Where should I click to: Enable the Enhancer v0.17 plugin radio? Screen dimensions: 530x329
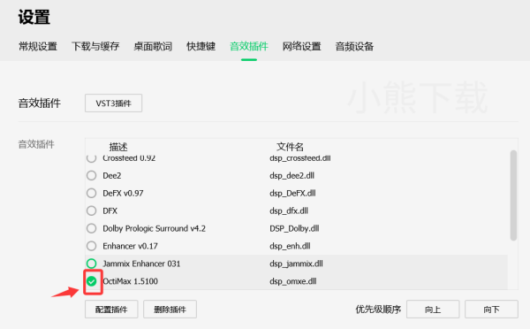pos(91,246)
